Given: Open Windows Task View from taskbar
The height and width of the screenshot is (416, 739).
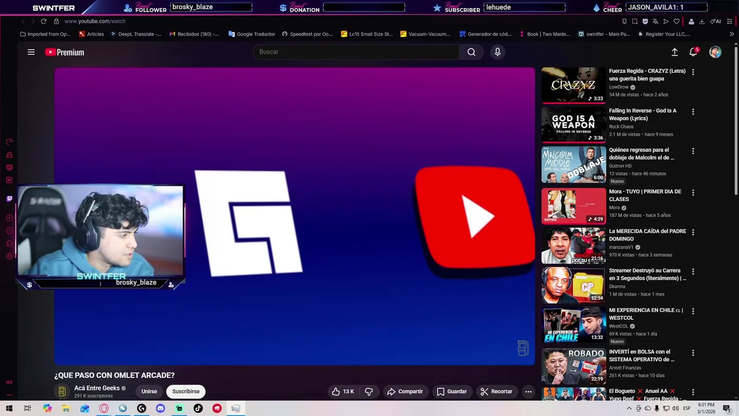Looking at the screenshot, I should click(x=28, y=408).
